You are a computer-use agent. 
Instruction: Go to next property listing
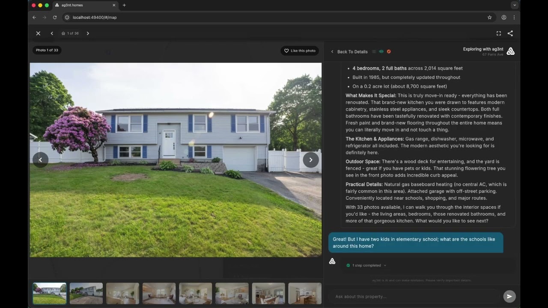[88, 33]
